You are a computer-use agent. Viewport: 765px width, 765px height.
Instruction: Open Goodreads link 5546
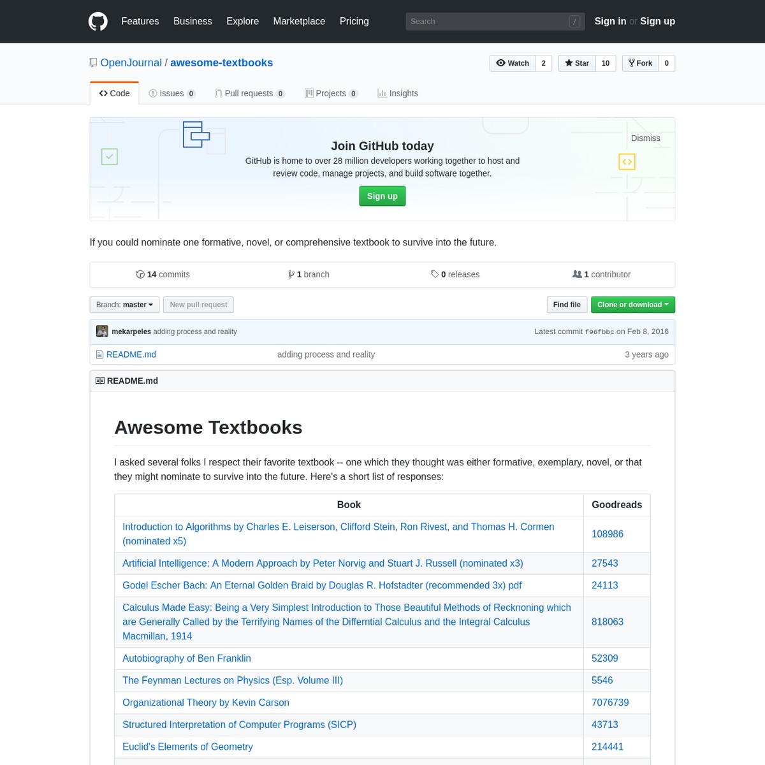(x=602, y=681)
